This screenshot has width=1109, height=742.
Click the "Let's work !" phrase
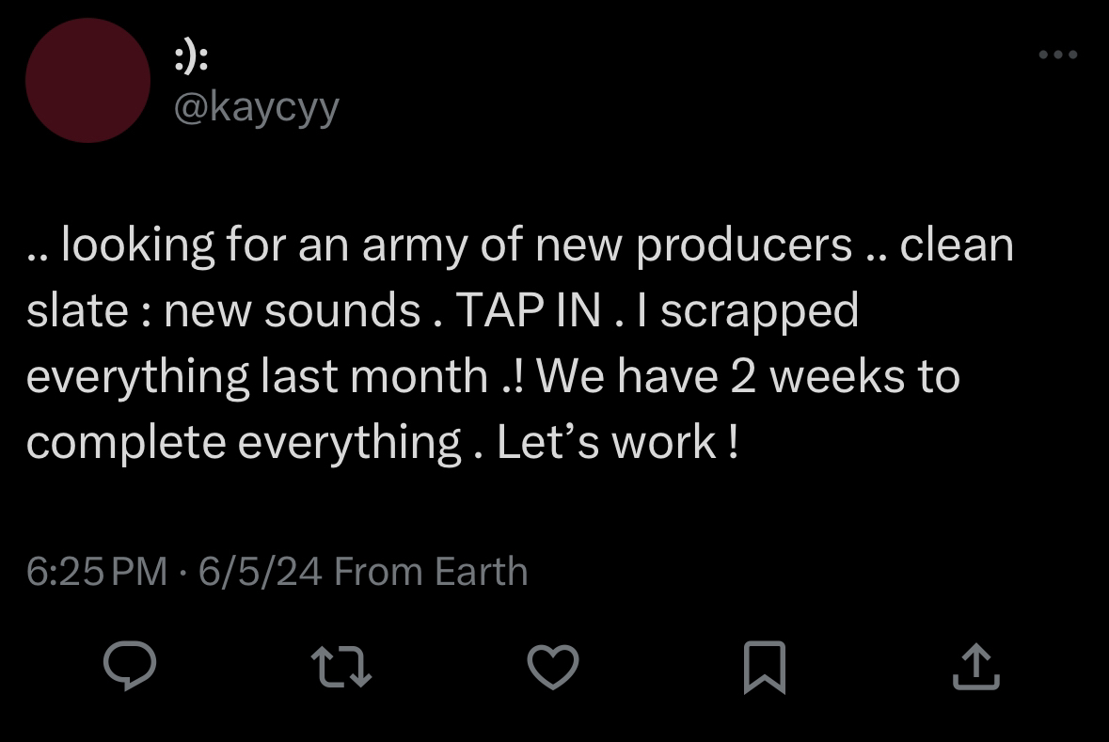(x=616, y=443)
